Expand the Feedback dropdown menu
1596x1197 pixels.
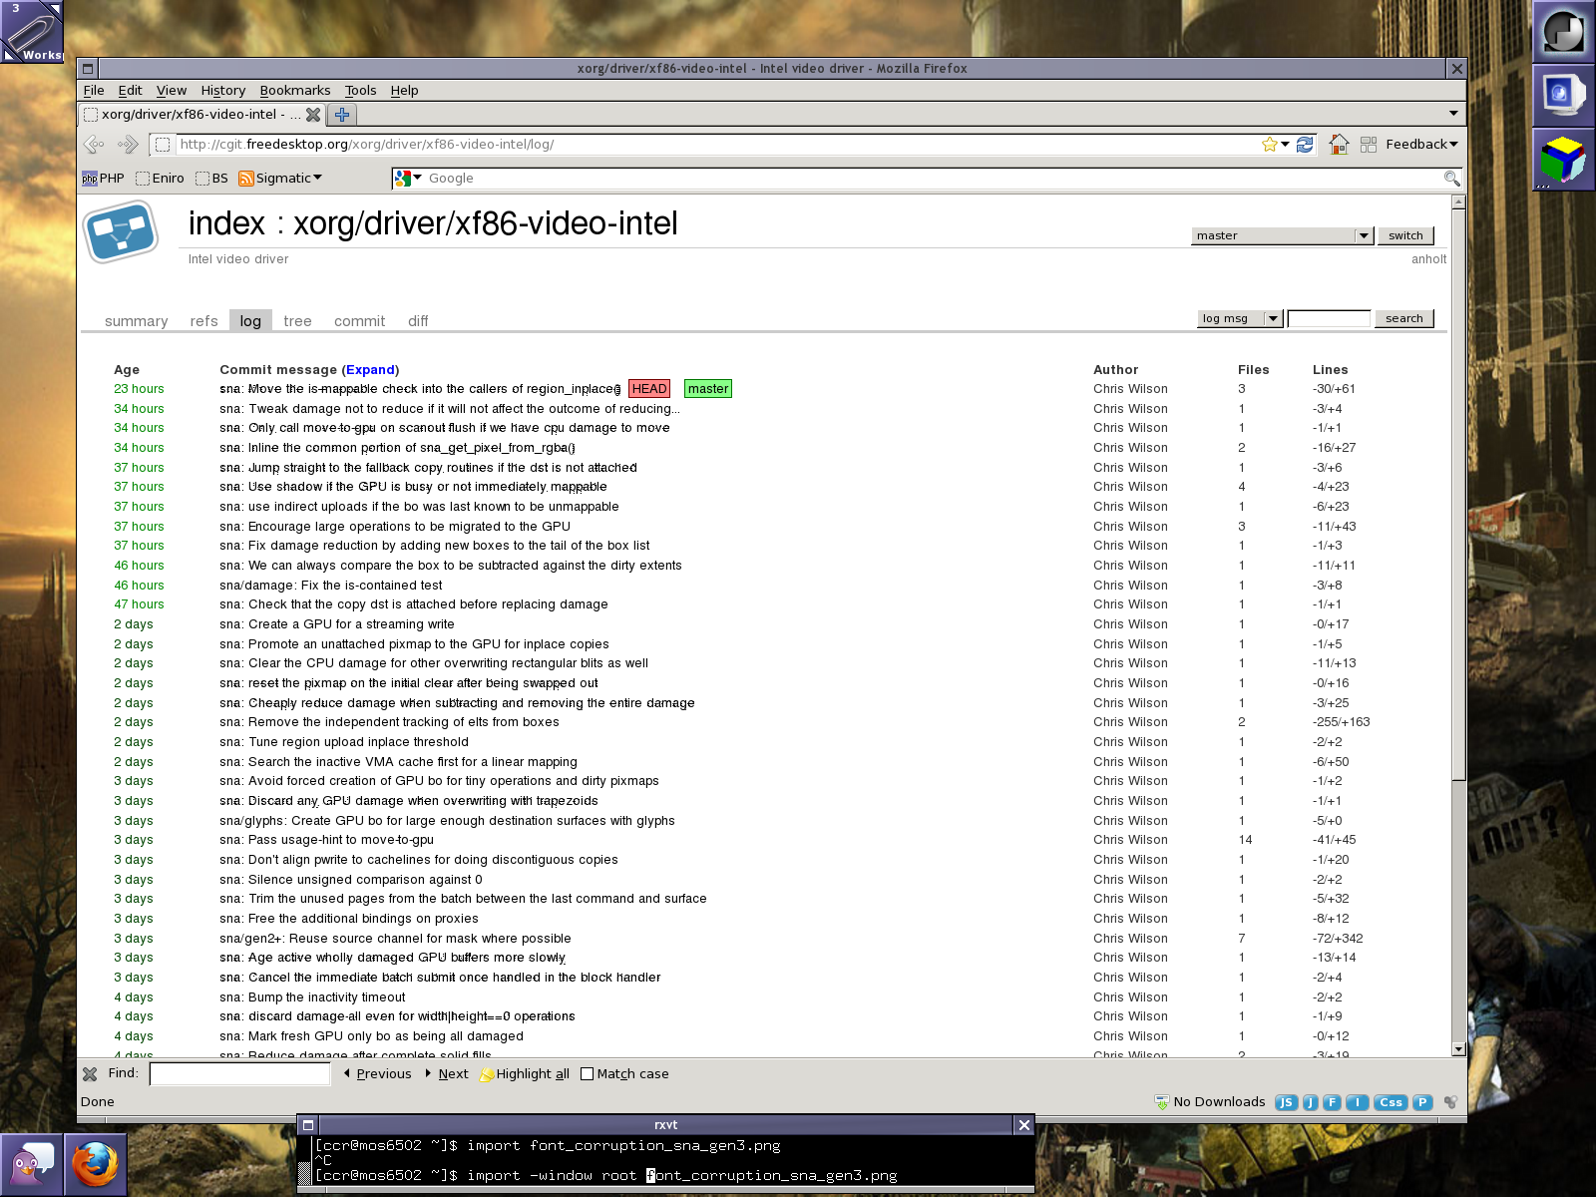1420,145
